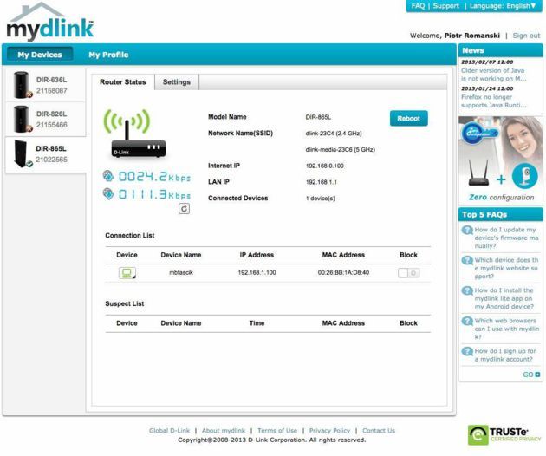The width and height of the screenshot is (546, 456).
Task: Open Terms of Use footer link
Action: coord(277,431)
